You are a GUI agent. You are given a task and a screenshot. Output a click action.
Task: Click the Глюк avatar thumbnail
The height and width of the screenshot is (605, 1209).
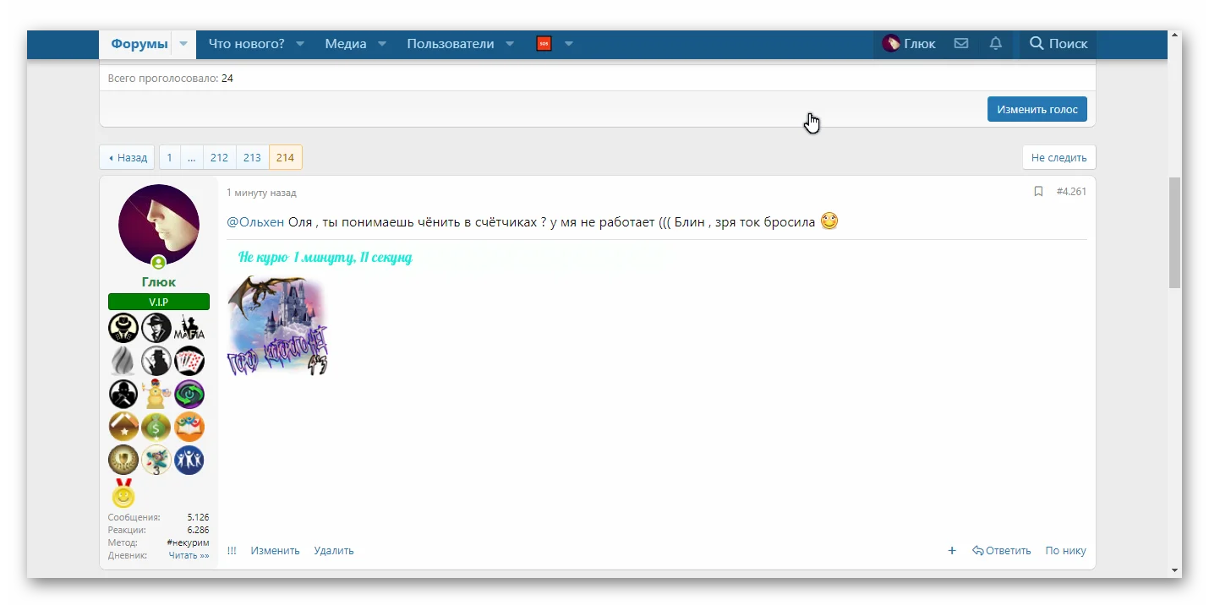pyautogui.click(x=159, y=225)
